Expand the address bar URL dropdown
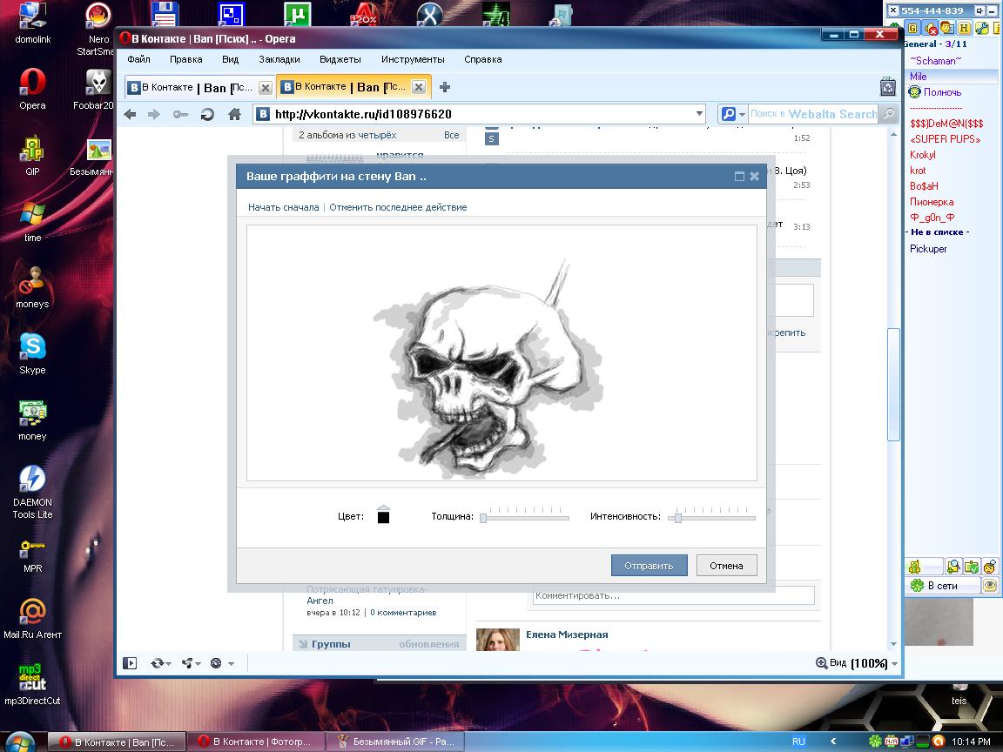 tap(700, 114)
